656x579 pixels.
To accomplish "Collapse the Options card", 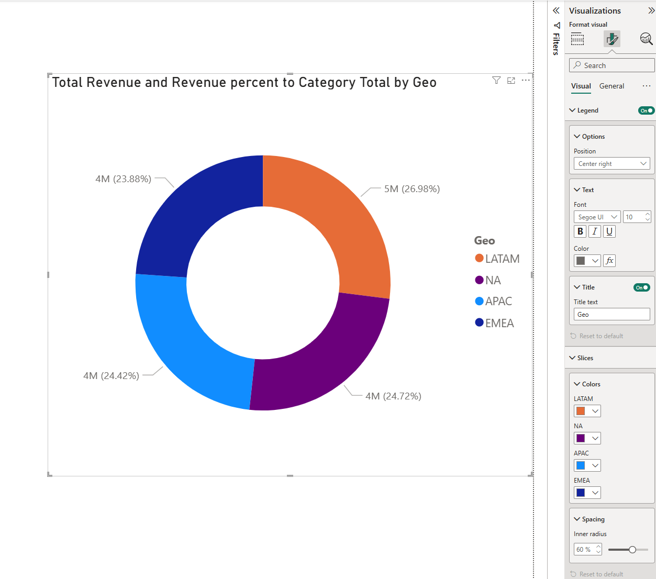I will [577, 137].
